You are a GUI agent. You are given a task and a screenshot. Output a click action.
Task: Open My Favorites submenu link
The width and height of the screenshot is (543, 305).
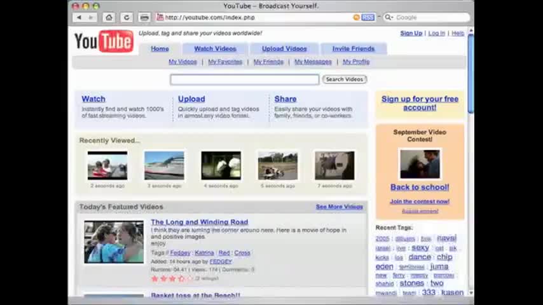pyautogui.click(x=225, y=62)
